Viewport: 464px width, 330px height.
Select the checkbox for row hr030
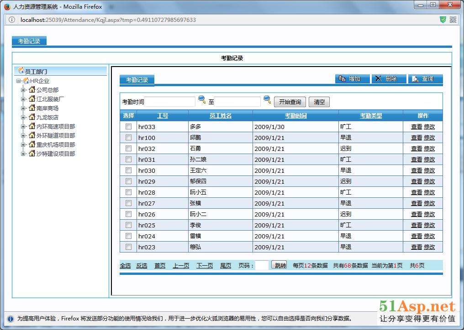[128, 170]
